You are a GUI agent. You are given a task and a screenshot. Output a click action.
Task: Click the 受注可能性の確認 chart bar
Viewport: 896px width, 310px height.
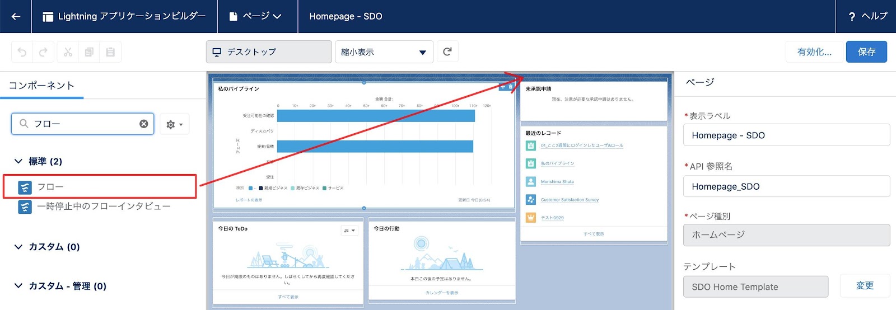click(376, 116)
